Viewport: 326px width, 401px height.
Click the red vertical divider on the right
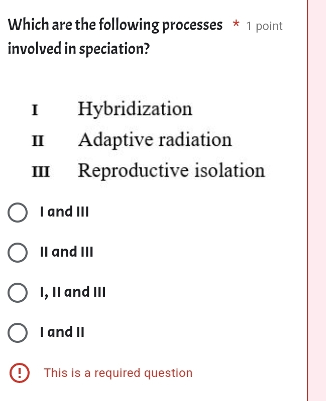coord(307,200)
